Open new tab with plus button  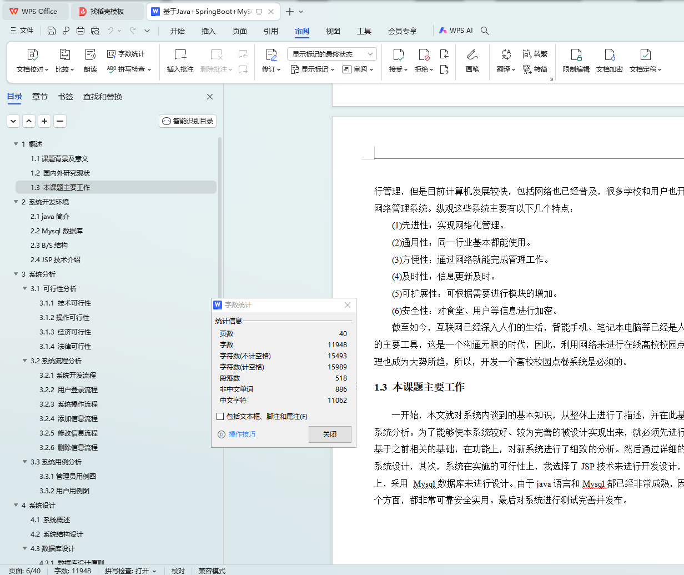click(x=290, y=11)
